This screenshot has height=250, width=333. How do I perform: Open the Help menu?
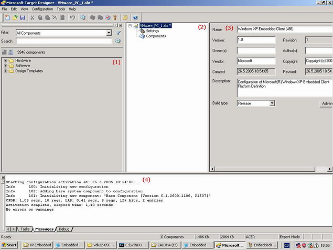click(x=72, y=9)
